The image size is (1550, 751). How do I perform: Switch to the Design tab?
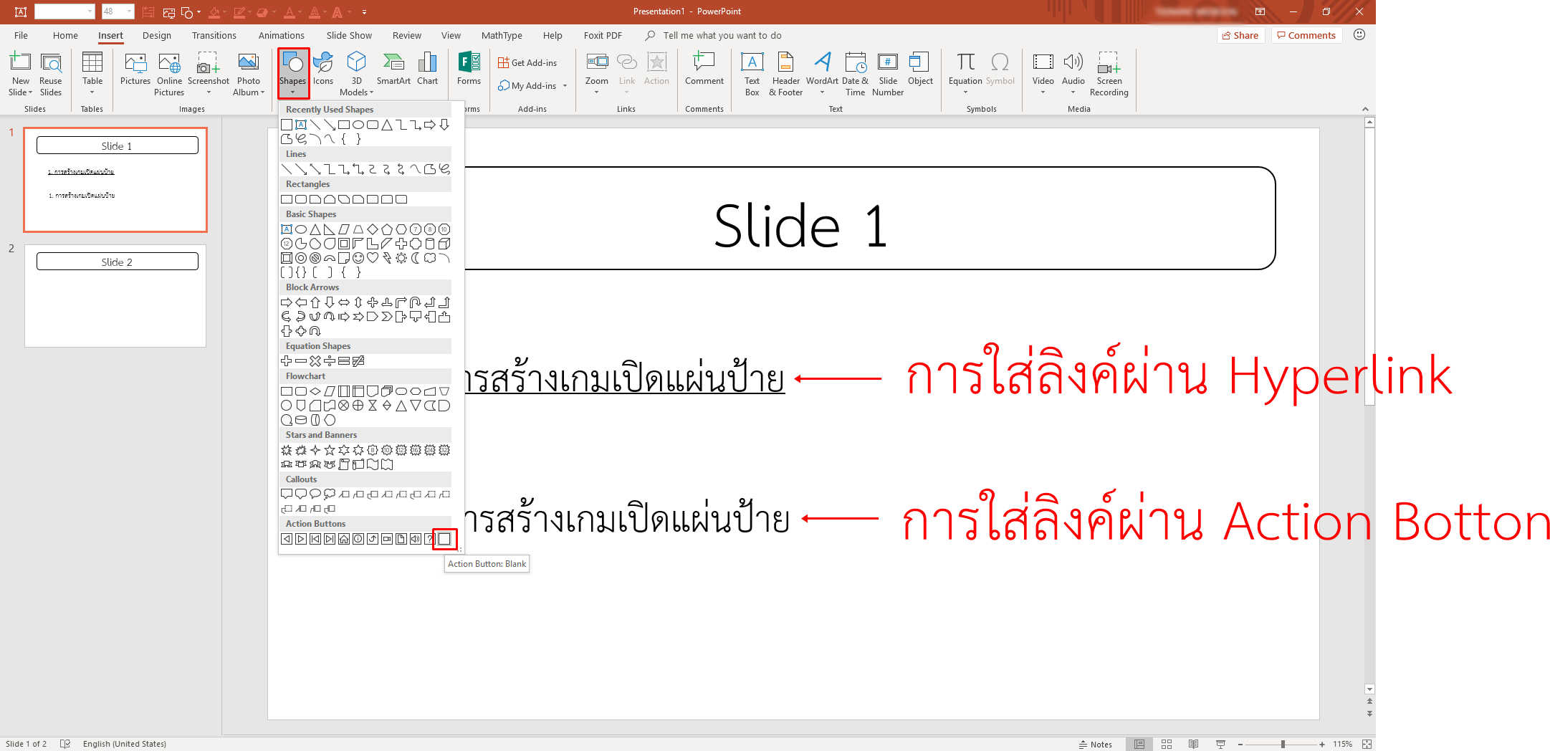[x=157, y=35]
